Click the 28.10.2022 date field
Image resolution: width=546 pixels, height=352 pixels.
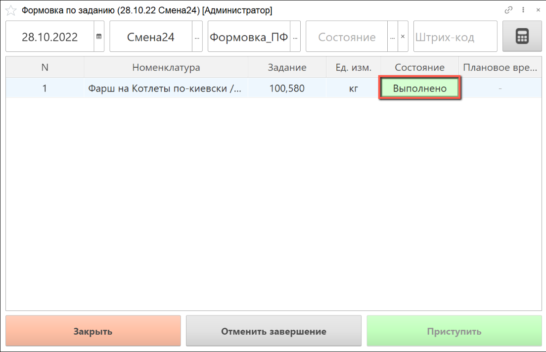pos(49,37)
